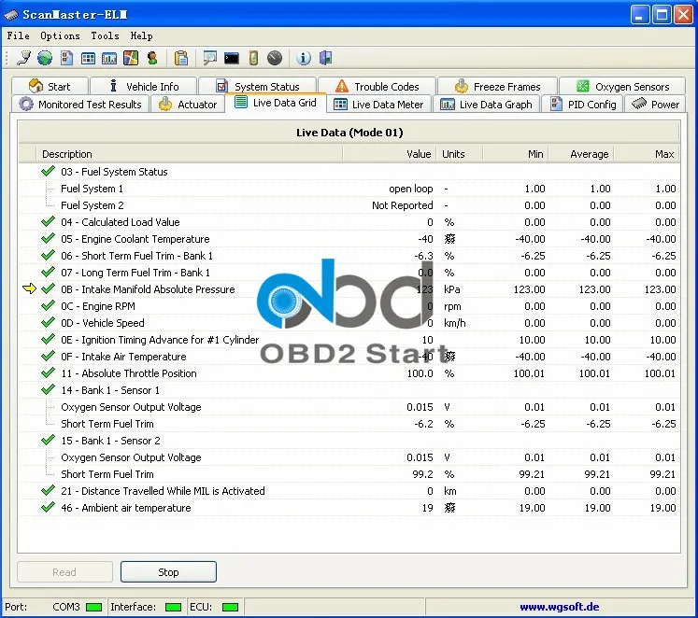Open the Options menu
Image resolution: width=698 pixels, height=618 pixels.
60,35
